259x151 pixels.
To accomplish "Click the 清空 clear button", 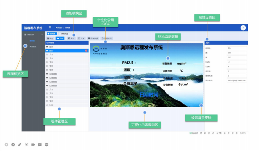I will tap(50, 38).
